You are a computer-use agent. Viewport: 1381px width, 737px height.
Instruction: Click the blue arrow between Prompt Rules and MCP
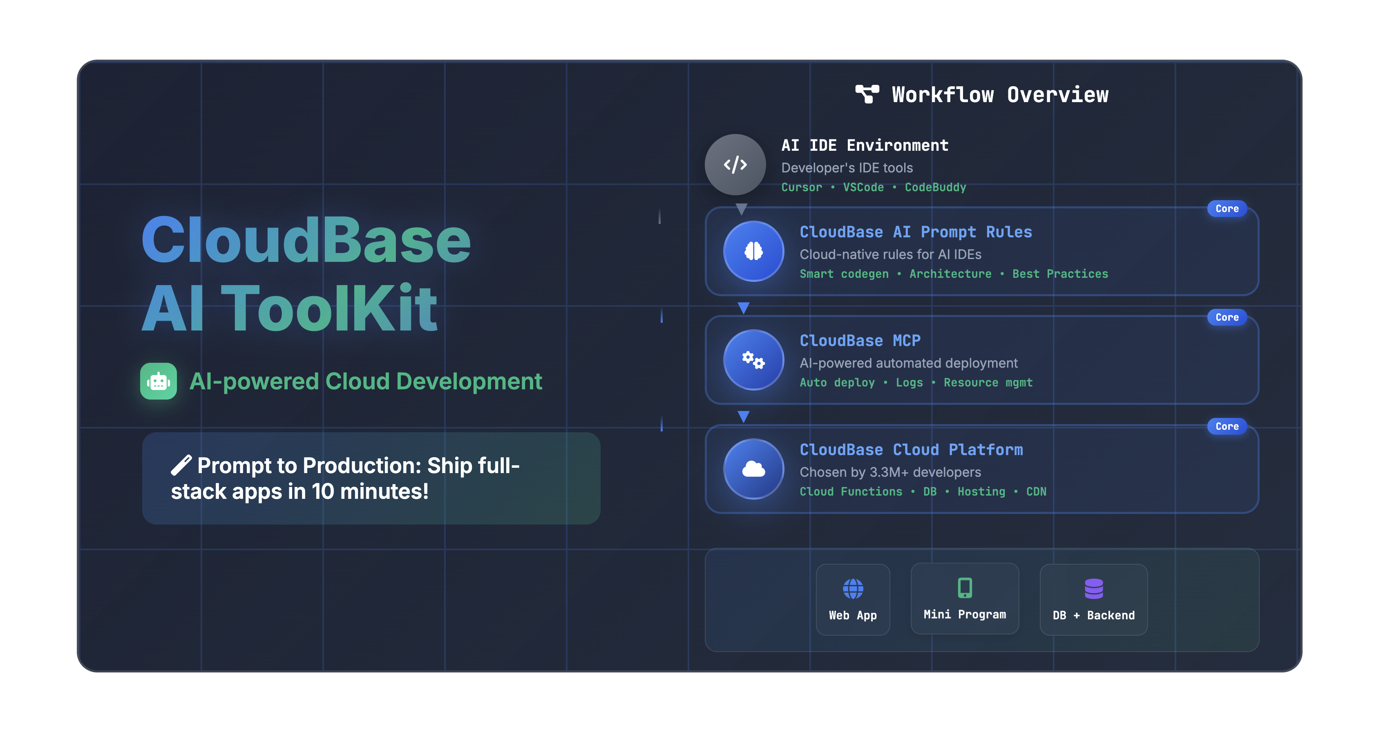tap(743, 308)
